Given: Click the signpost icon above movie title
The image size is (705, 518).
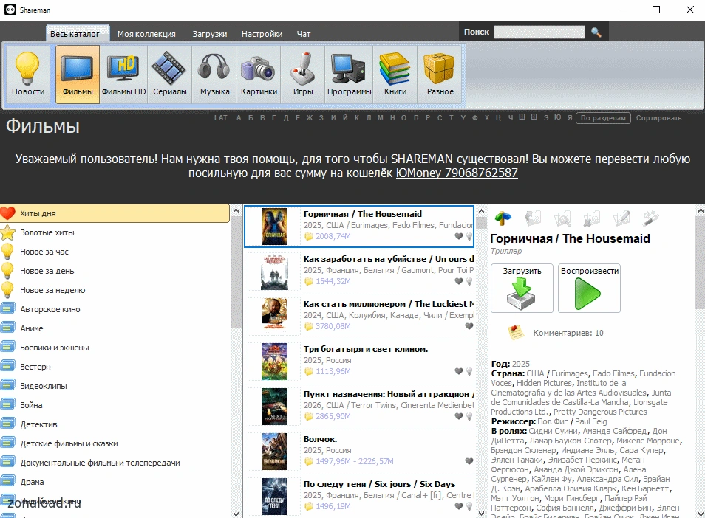Looking at the screenshot, I should pyautogui.click(x=503, y=218).
